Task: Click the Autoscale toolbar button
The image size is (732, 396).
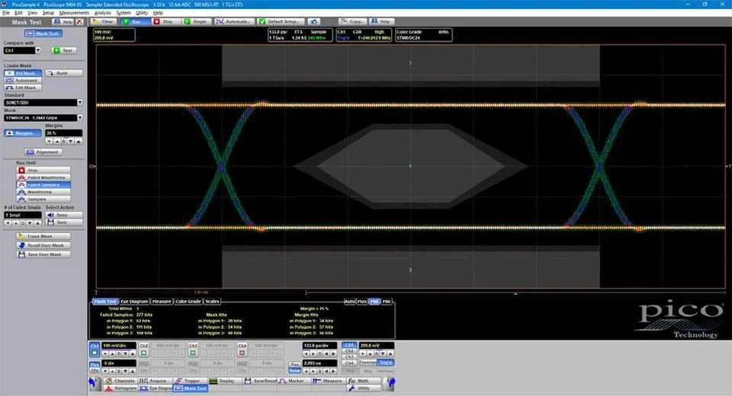Action: pyautogui.click(x=236, y=21)
